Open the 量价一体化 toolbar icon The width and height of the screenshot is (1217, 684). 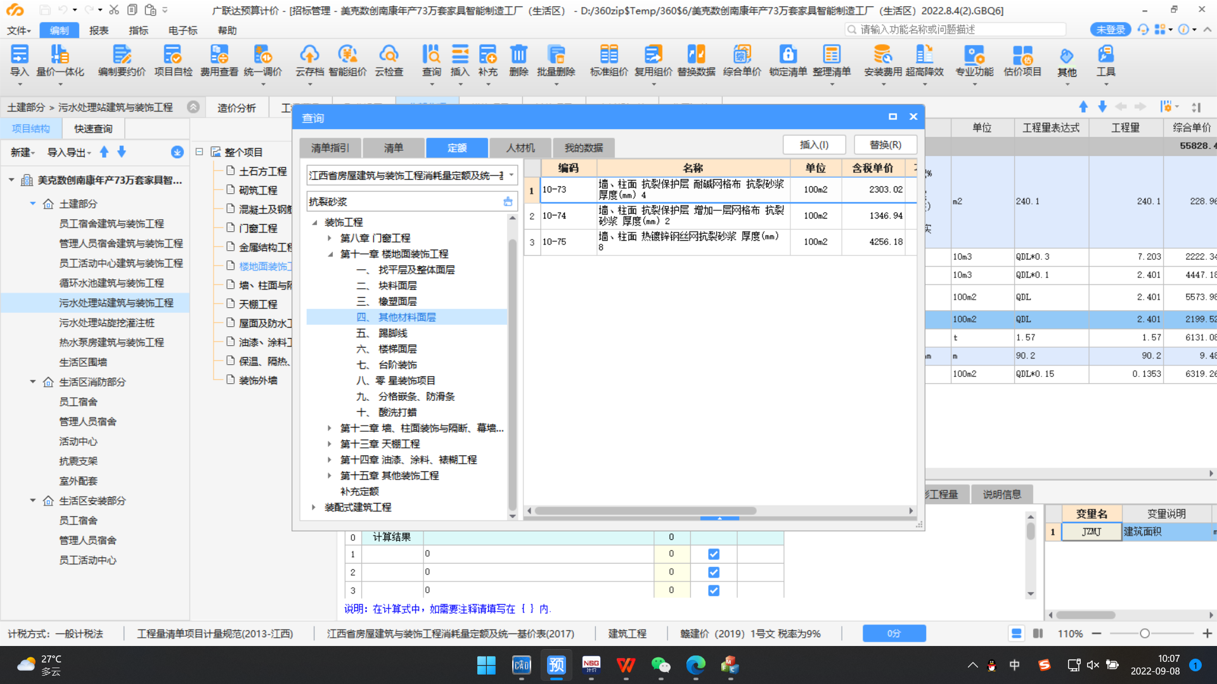coord(60,61)
